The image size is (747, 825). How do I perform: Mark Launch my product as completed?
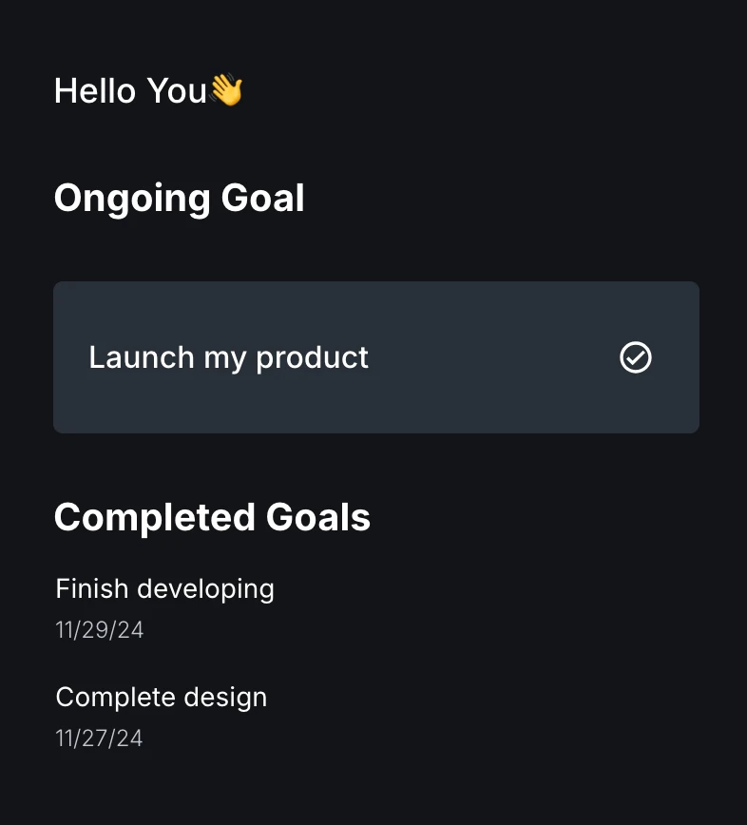click(636, 357)
